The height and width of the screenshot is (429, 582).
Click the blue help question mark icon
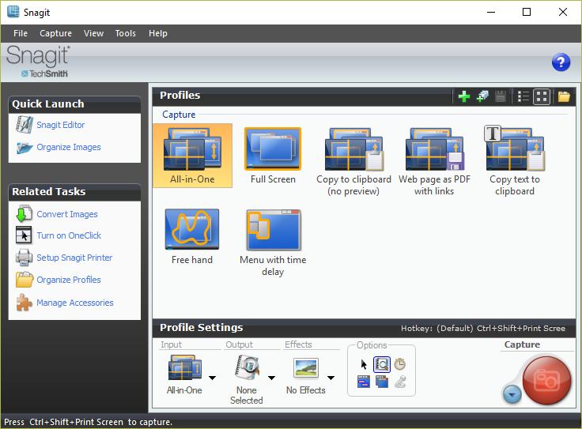(561, 62)
